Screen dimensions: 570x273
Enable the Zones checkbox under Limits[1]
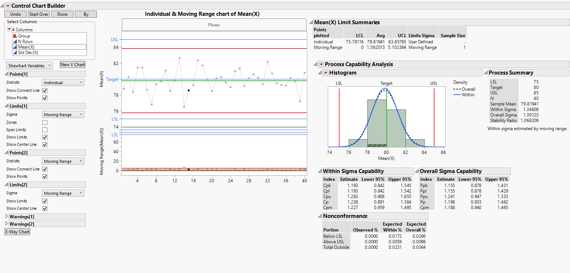[45, 122]
